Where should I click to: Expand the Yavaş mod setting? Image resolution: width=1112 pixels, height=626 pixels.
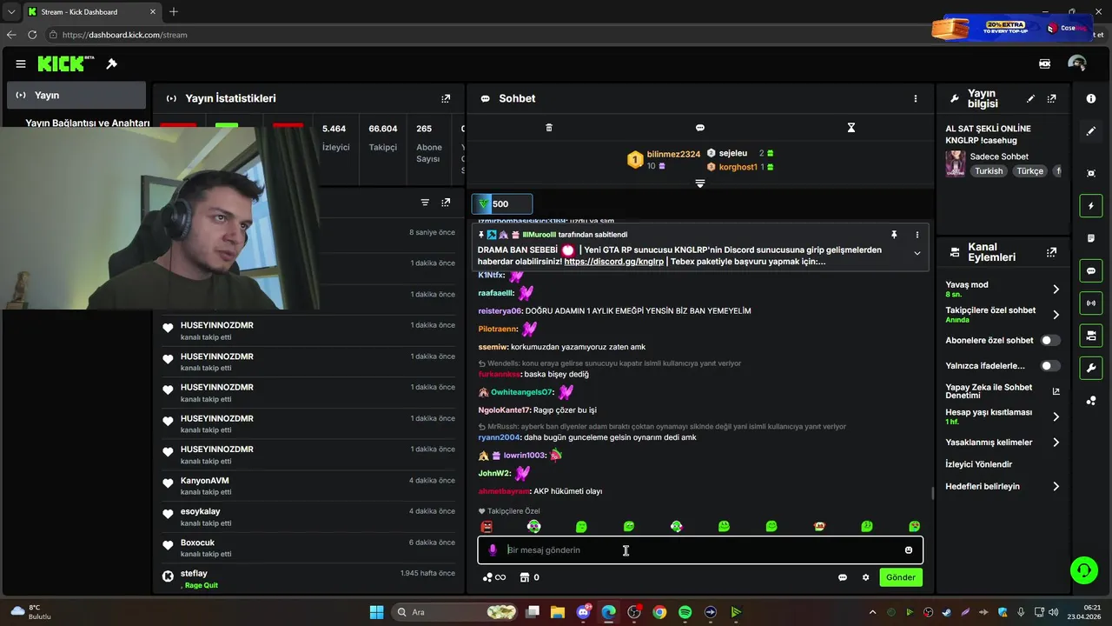(1056, 290)
